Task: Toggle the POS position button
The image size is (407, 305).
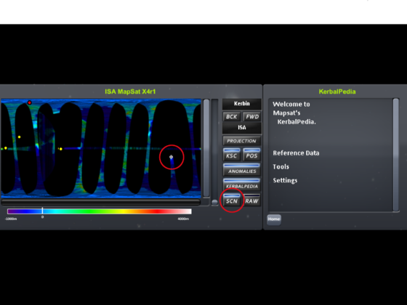Action: click(251, 155)
